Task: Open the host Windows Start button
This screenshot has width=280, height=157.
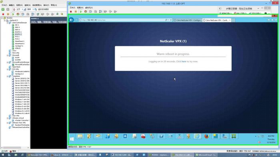Action: [x=3, y=155]
